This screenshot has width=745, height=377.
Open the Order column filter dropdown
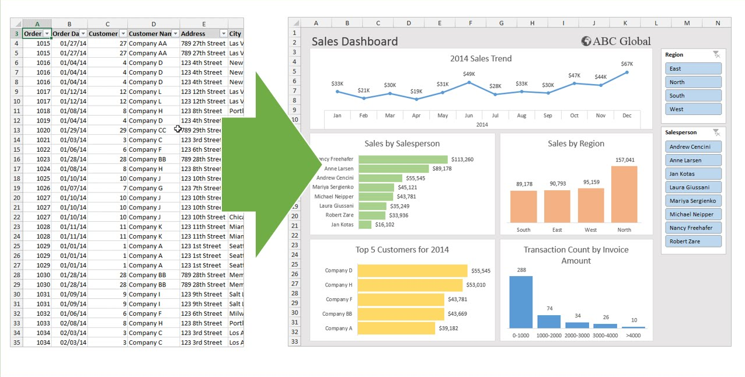pyautogui.click(x=47, y=34)
